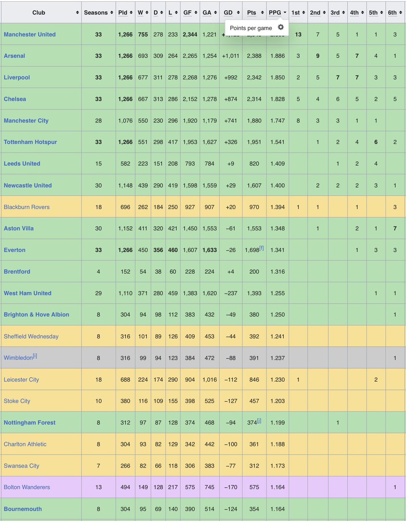Open Blackburn Rovers club link

[x=26, y=207]
